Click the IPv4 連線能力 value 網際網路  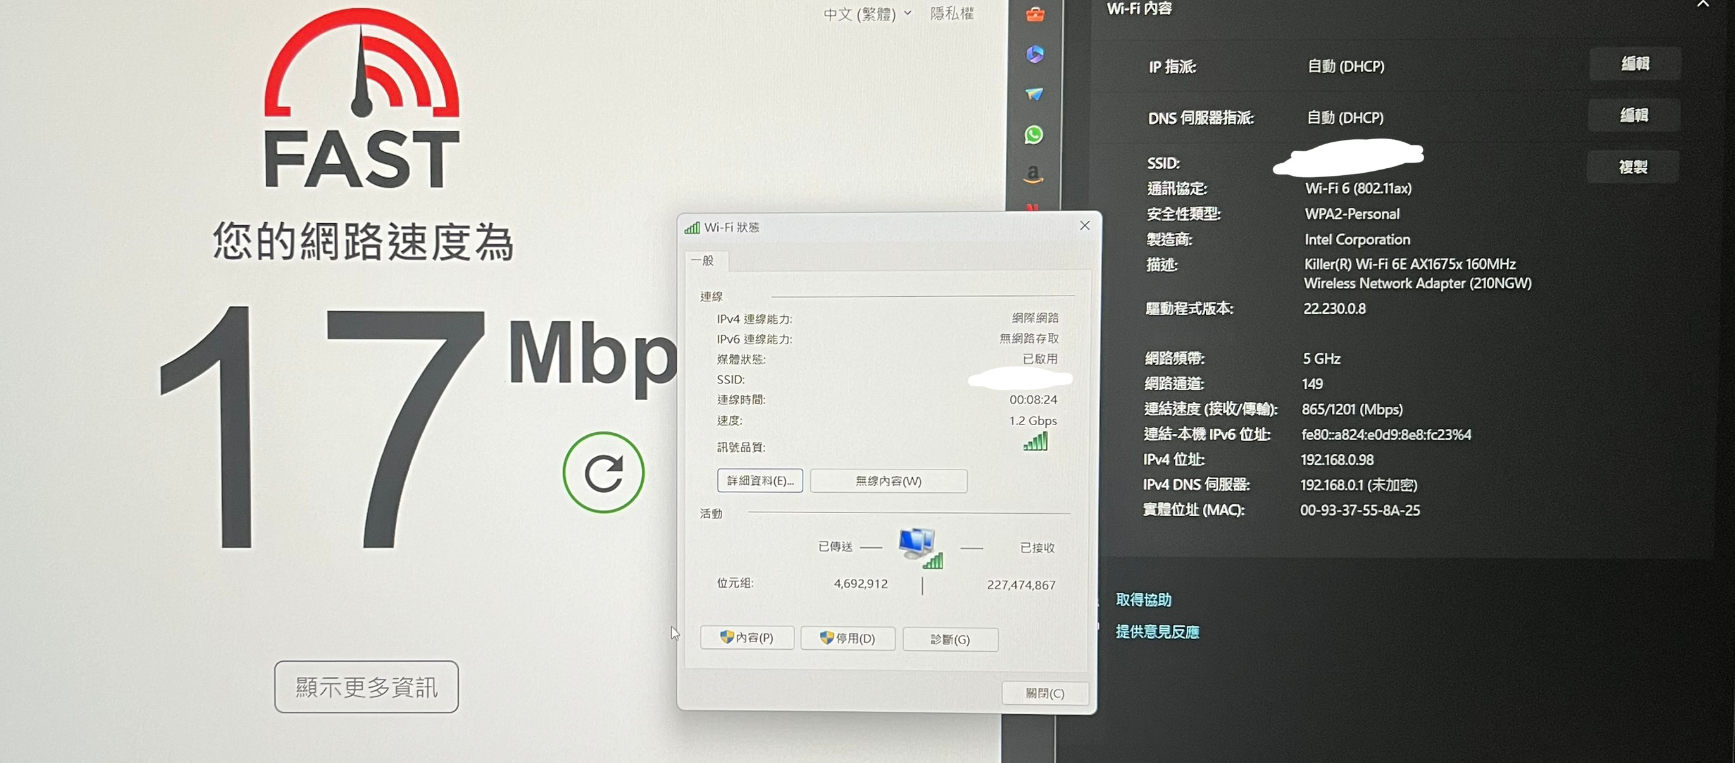coord(1035,318)
